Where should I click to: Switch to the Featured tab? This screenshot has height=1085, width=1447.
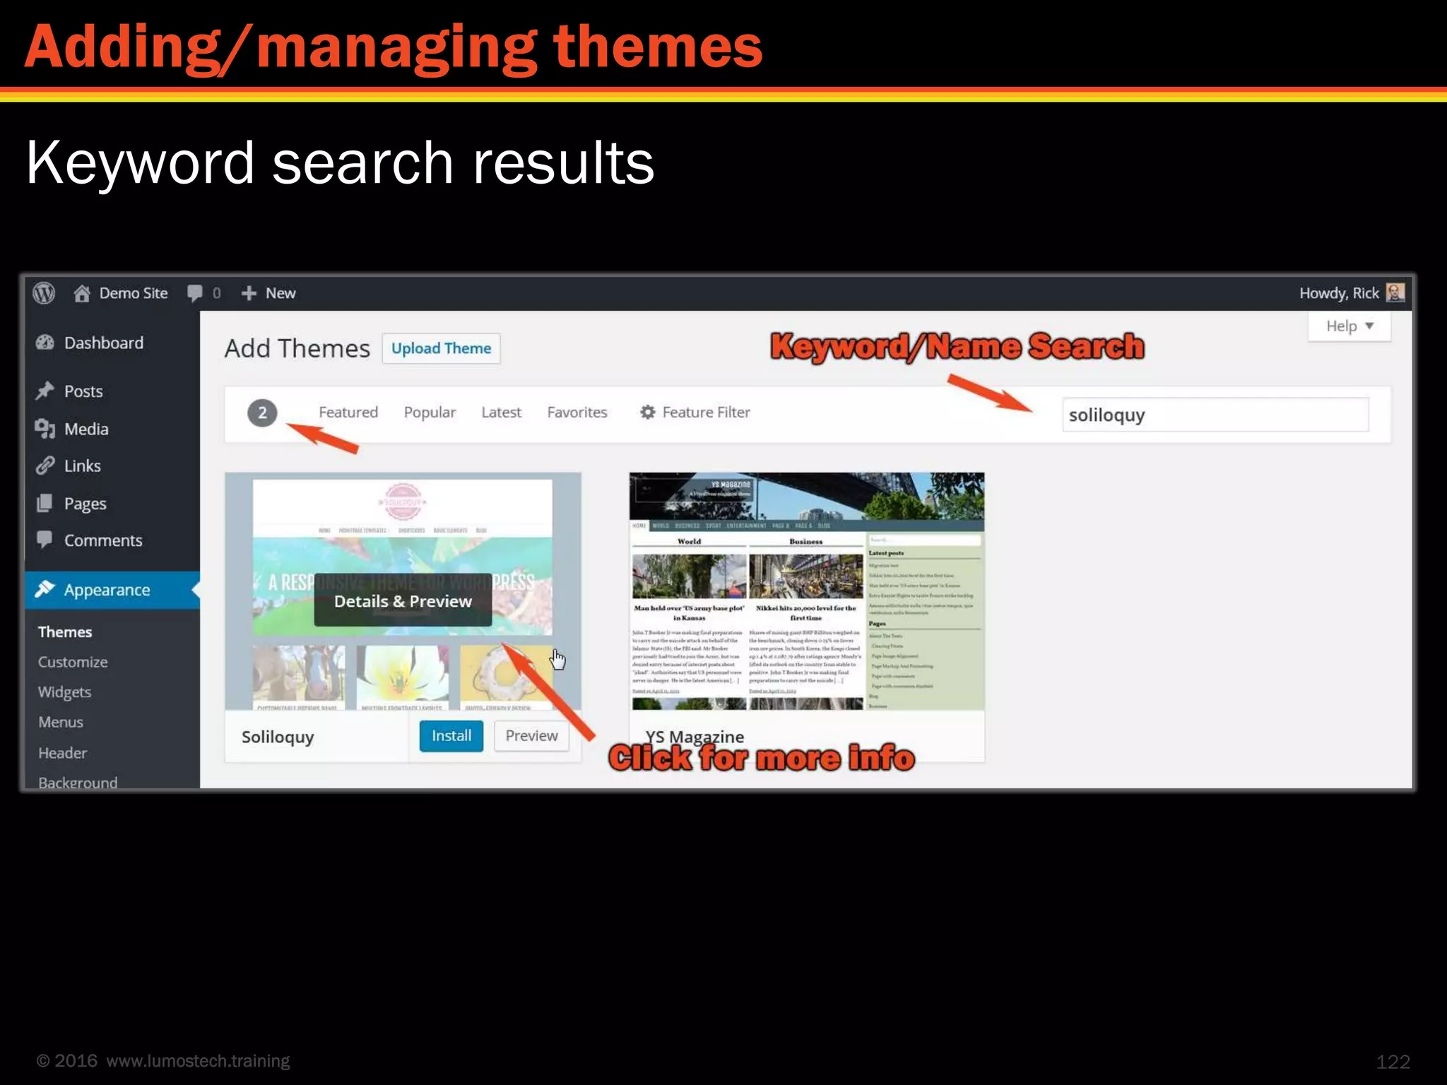pyautogui.click(x=348, y=412)
